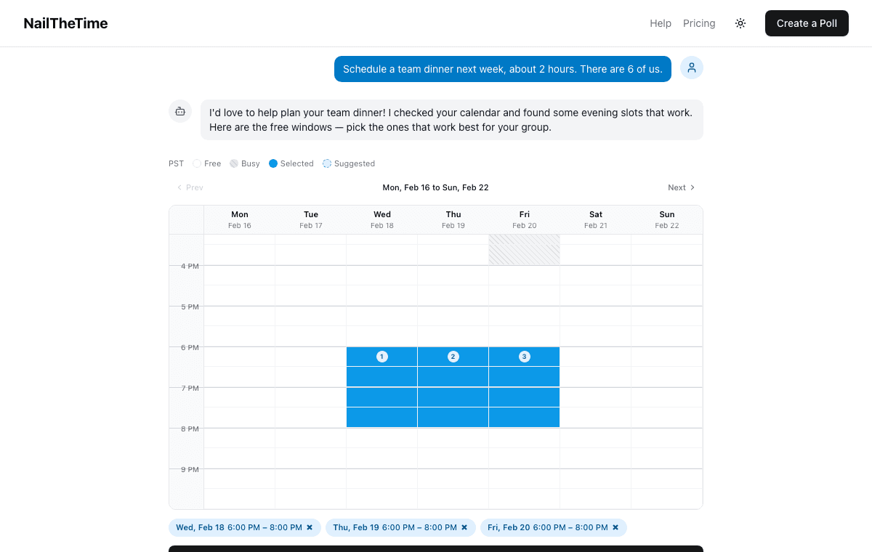Remove the Wed Feb 18 slot via its x icon

pyautogui.click(x=310, y=527)
